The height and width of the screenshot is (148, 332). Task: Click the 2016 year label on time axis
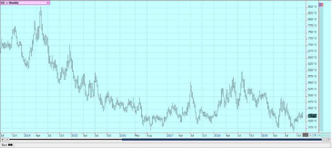pos(123,135)
